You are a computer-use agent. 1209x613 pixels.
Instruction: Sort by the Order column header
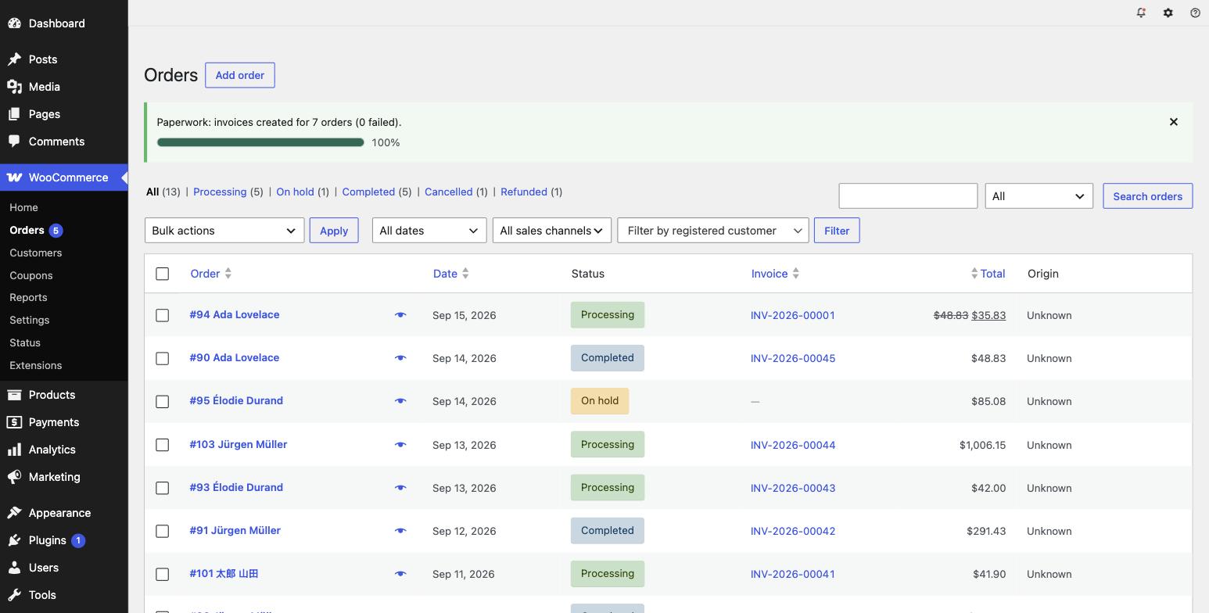click(211, 274)
